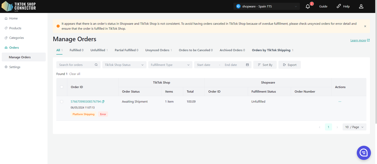Image resolution: width=377 pixels, height=164 pixels.
Task: Change the 10 / Page size selector
Action: click(x=354, y=127)
